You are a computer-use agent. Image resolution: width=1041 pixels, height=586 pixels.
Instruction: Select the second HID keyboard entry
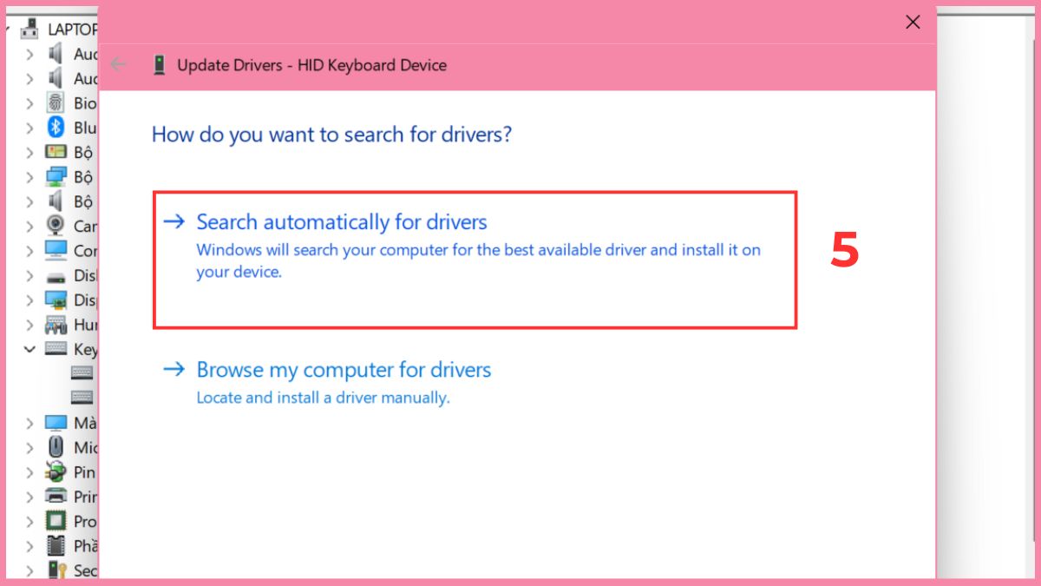click(82, 397)
